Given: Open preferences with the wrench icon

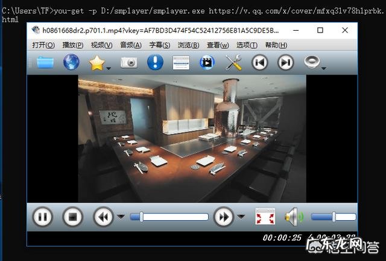Looking at the screenshot, I should pos(233,63).
